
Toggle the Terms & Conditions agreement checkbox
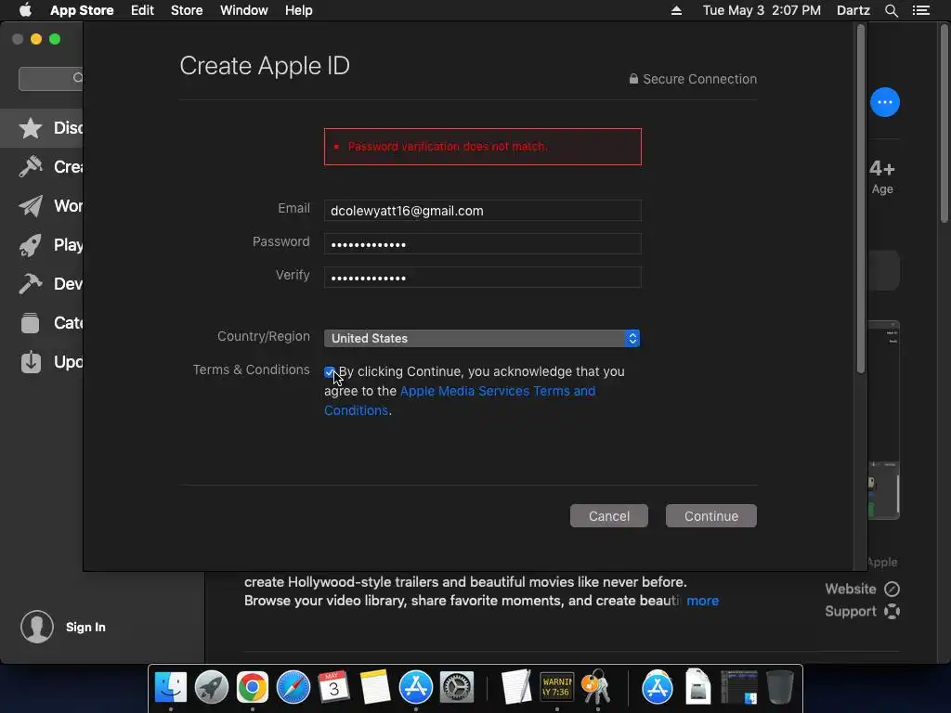click(x=330, y=372)
